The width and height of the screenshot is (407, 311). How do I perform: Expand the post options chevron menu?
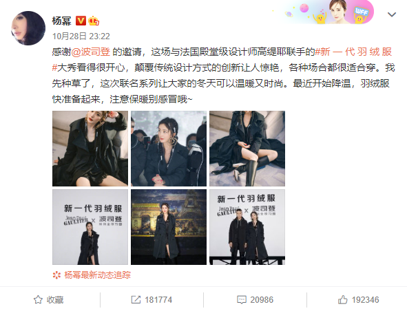click(392, 14)
